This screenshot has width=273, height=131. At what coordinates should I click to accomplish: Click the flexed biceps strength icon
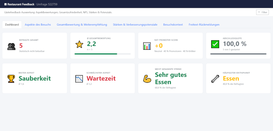point(147,79)
